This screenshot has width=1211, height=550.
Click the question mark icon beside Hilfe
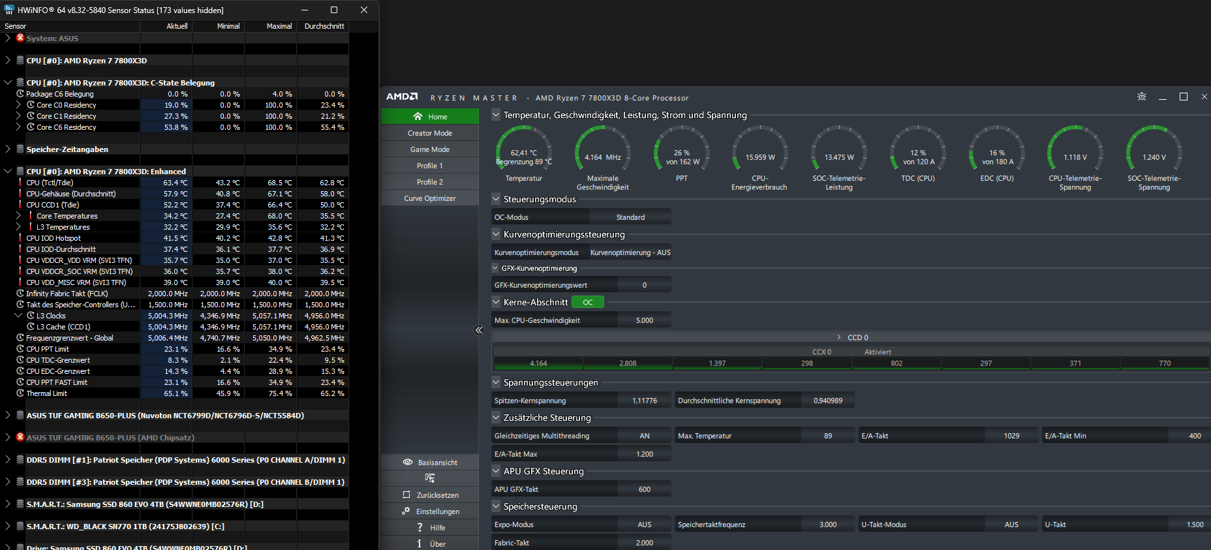pyautogui.click(x=420, y=527)
